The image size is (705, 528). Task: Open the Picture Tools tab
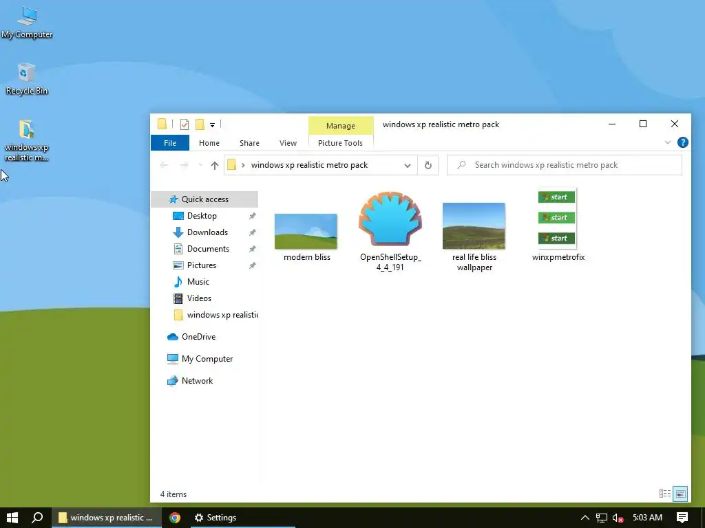pos(340,143)
